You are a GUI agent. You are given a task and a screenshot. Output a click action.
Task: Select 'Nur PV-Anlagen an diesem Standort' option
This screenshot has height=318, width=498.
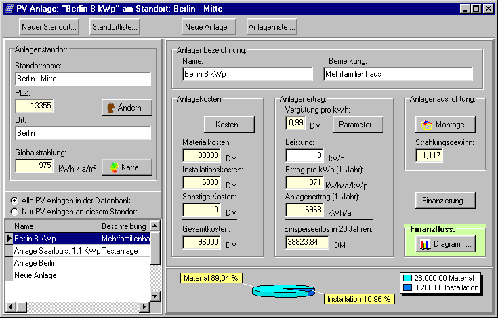click(15, 211)
